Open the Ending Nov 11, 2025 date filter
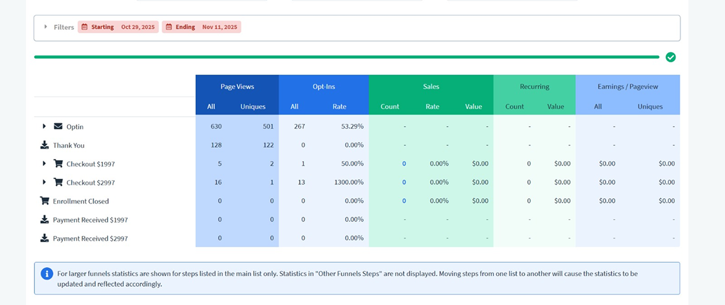Image resolution: width=725 pixels, height=305 pixels. click(201, 27)
